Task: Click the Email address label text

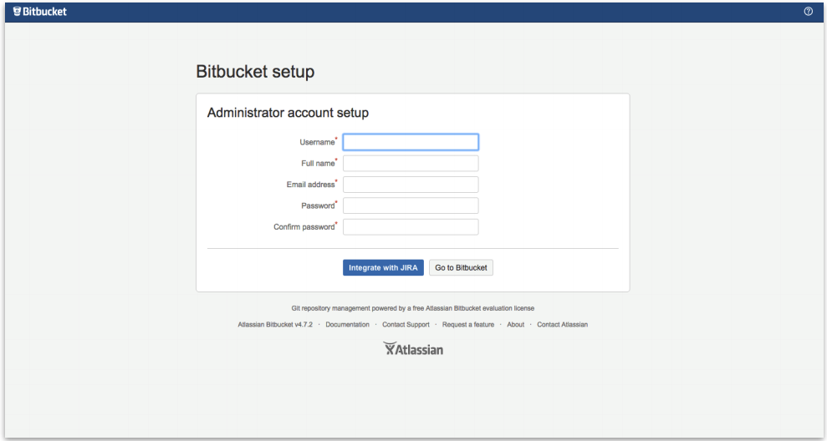Action: pos(310,185)
